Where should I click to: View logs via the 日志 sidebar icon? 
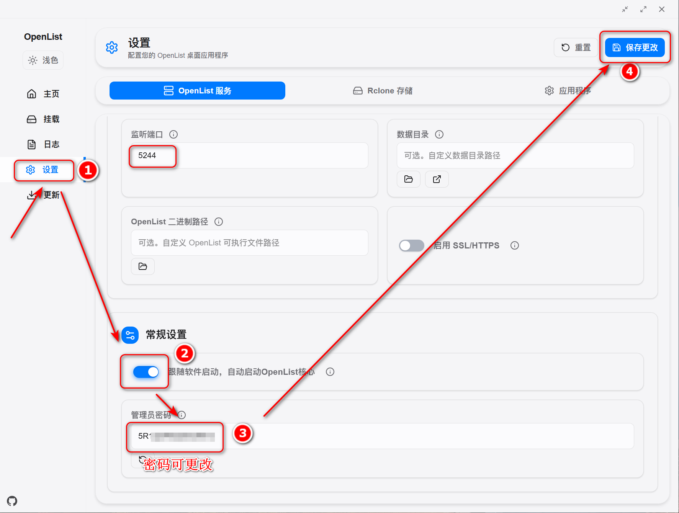click(x=43, y=144)
